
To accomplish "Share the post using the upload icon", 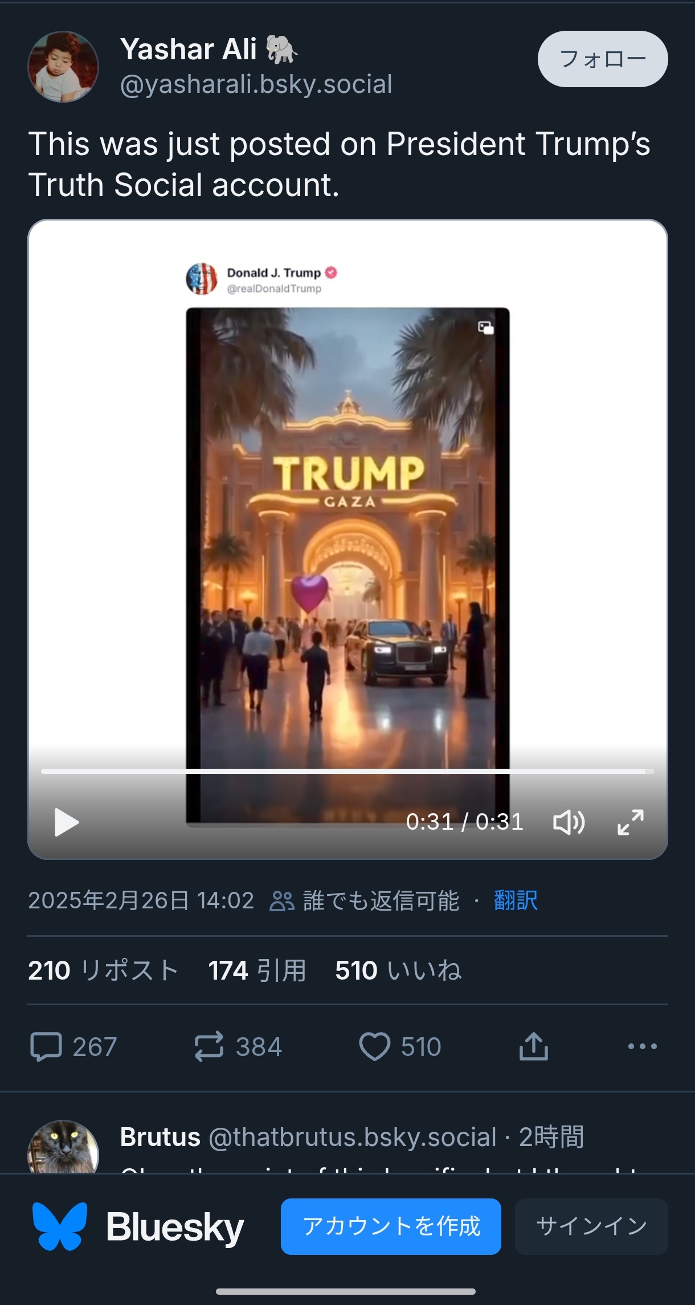I will tap(534, 1046).
